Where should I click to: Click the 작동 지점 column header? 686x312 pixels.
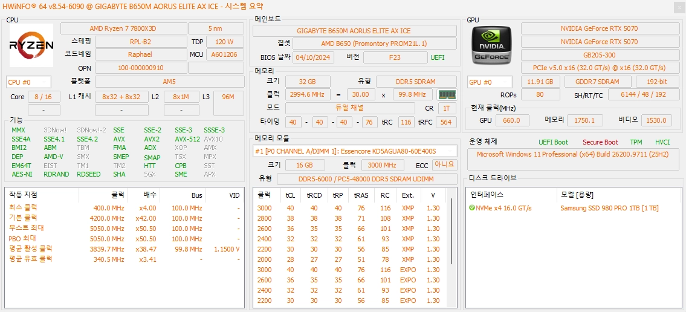pos(23,195)
